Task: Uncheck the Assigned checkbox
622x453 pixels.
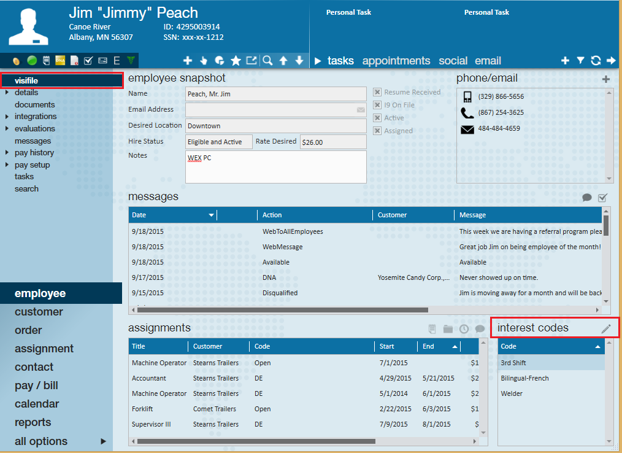Action: pos(378,131)
